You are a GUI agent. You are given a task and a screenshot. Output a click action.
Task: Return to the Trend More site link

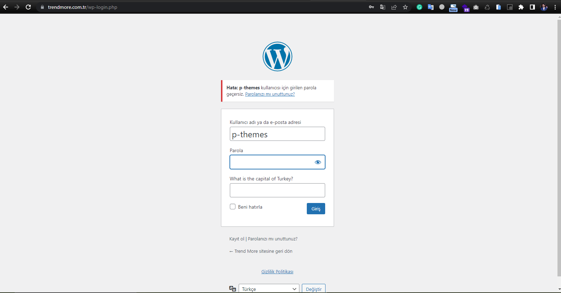point(261,251)
